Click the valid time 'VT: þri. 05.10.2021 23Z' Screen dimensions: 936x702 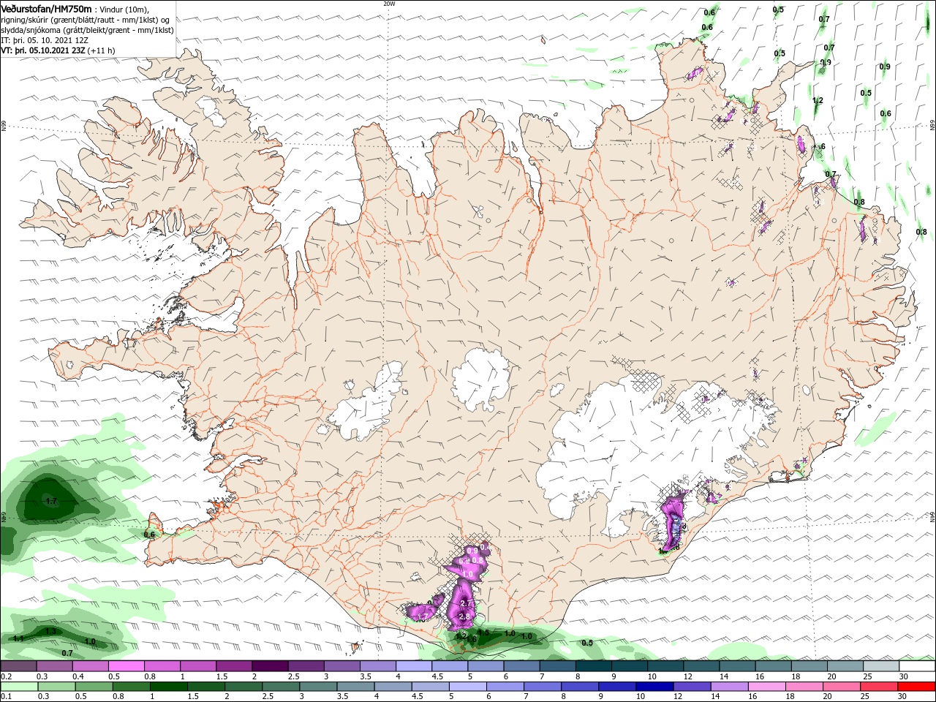click(x=43, y=50)
